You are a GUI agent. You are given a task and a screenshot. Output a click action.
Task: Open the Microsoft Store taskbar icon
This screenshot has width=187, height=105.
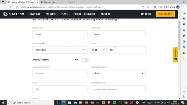70,102
